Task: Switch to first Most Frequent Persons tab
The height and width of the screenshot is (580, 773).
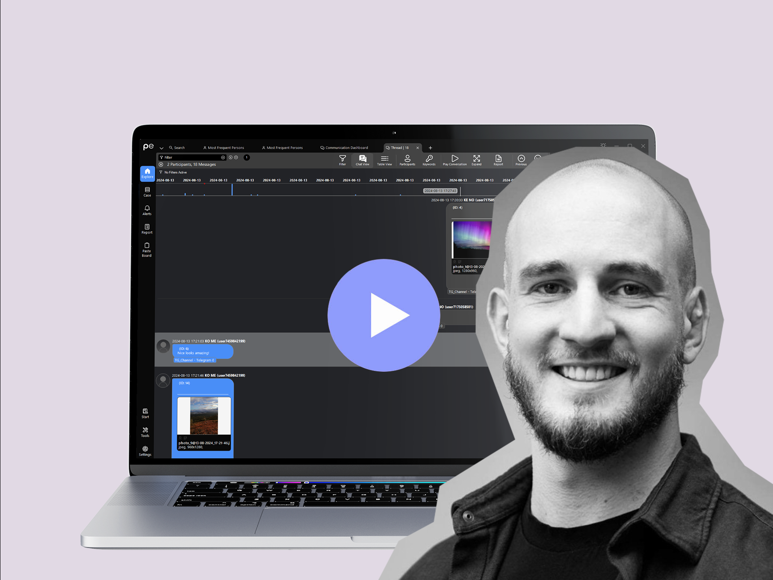Action: pos(224,148)
